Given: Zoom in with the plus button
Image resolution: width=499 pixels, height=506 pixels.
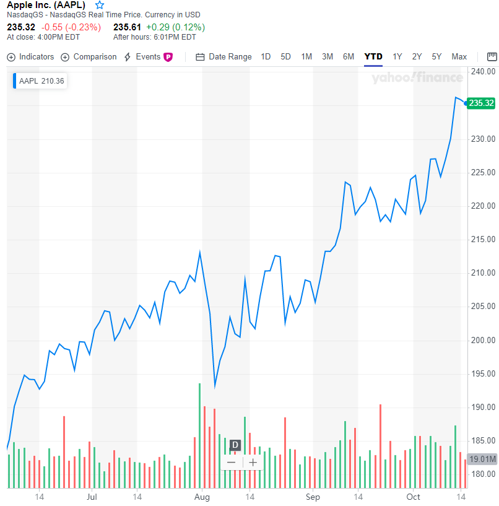Looking at the screenshot, I should tap(253, 463).
